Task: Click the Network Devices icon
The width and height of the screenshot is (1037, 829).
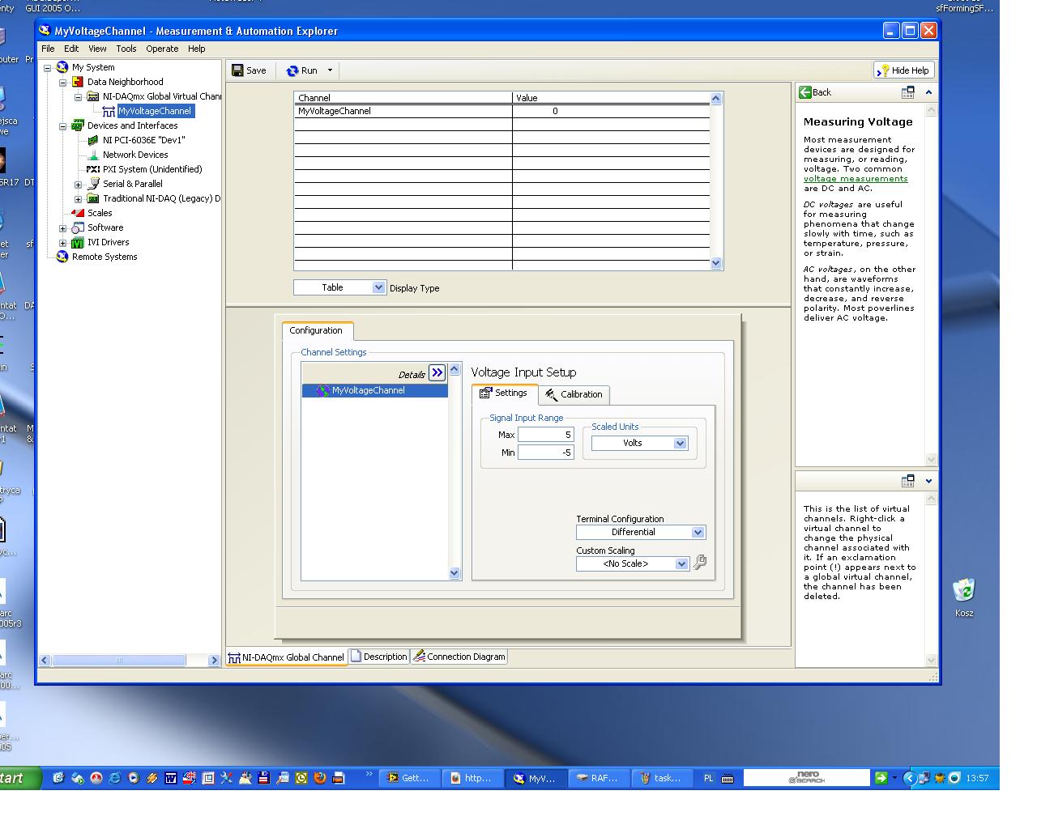Action: 93,155
